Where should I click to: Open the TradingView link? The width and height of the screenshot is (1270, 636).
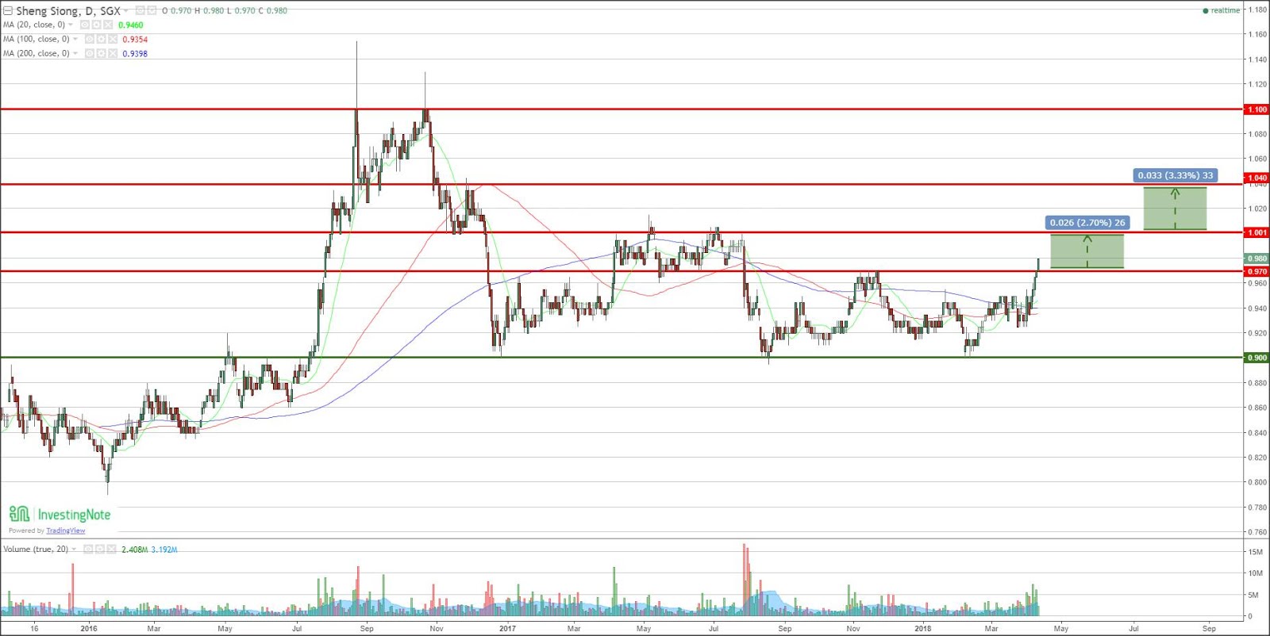coord(66,531)
